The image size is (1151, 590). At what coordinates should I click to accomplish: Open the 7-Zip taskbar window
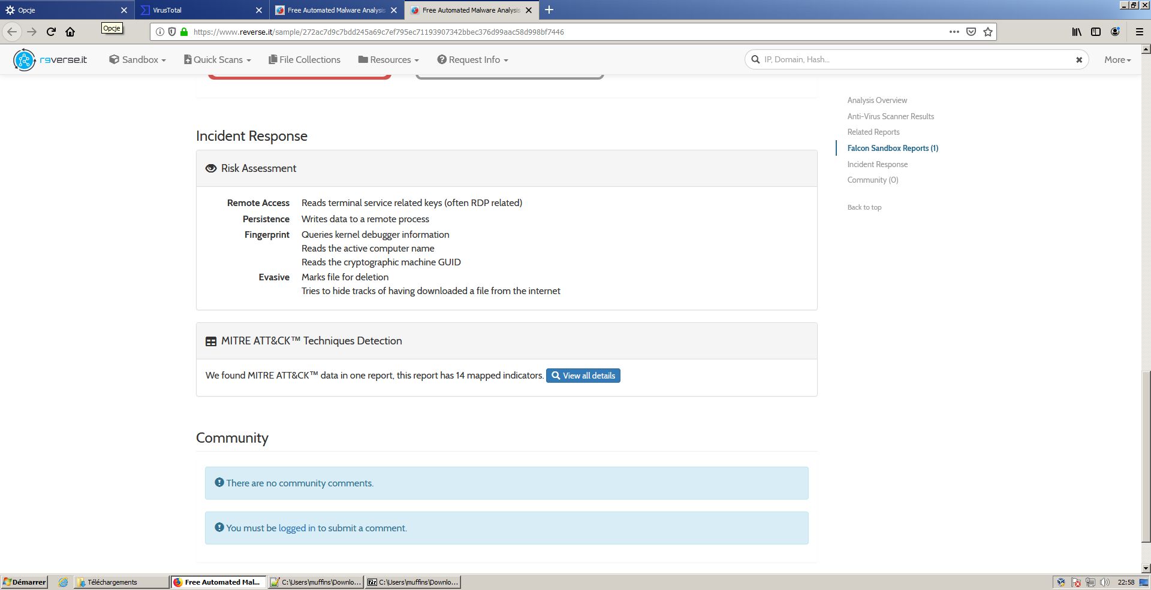click(x=413, y=582)
